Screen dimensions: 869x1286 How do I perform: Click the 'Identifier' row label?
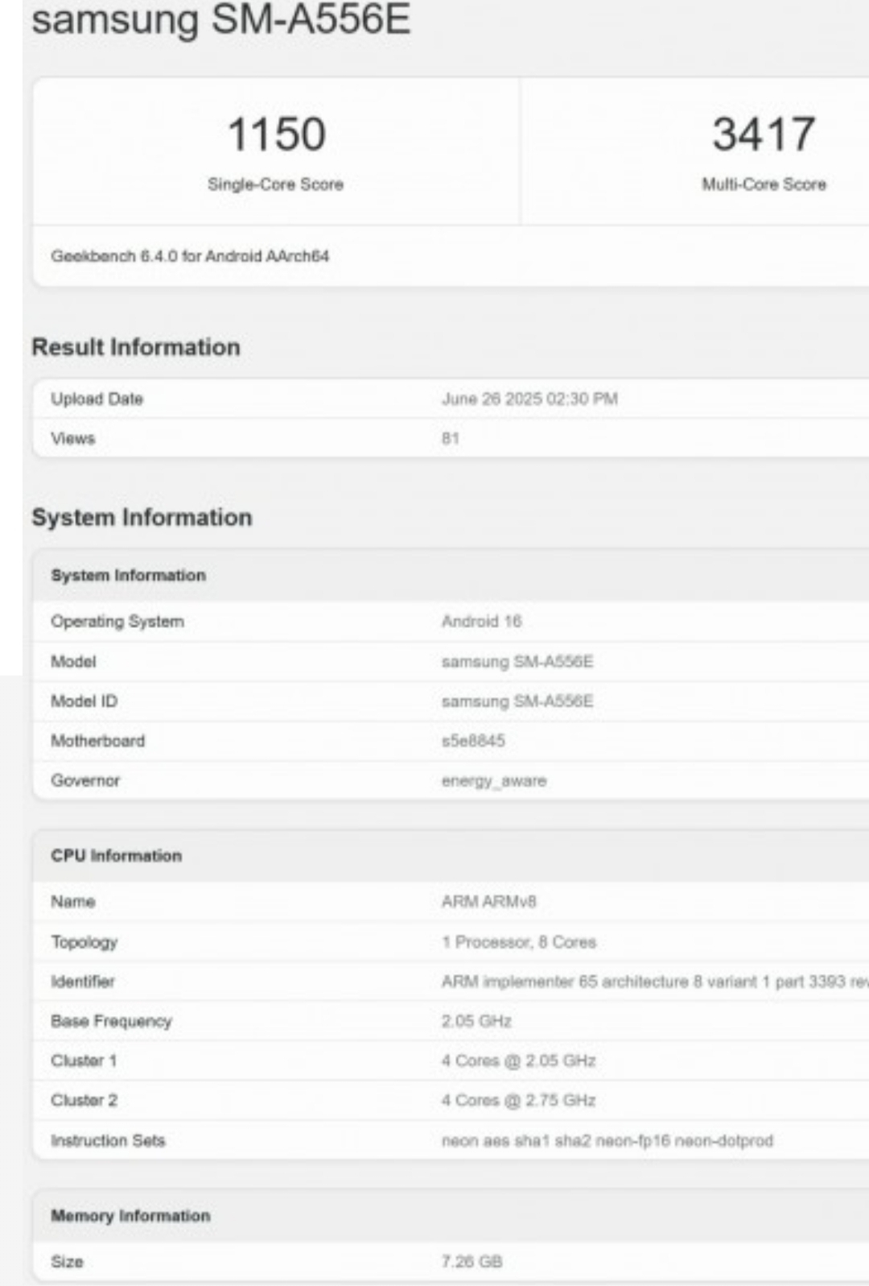[82, 982]
